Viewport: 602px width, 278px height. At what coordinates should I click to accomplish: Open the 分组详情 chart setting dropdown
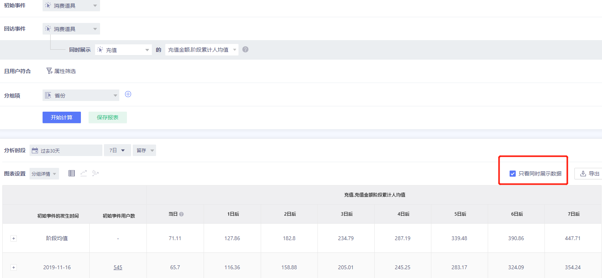[x=44, y=174]
